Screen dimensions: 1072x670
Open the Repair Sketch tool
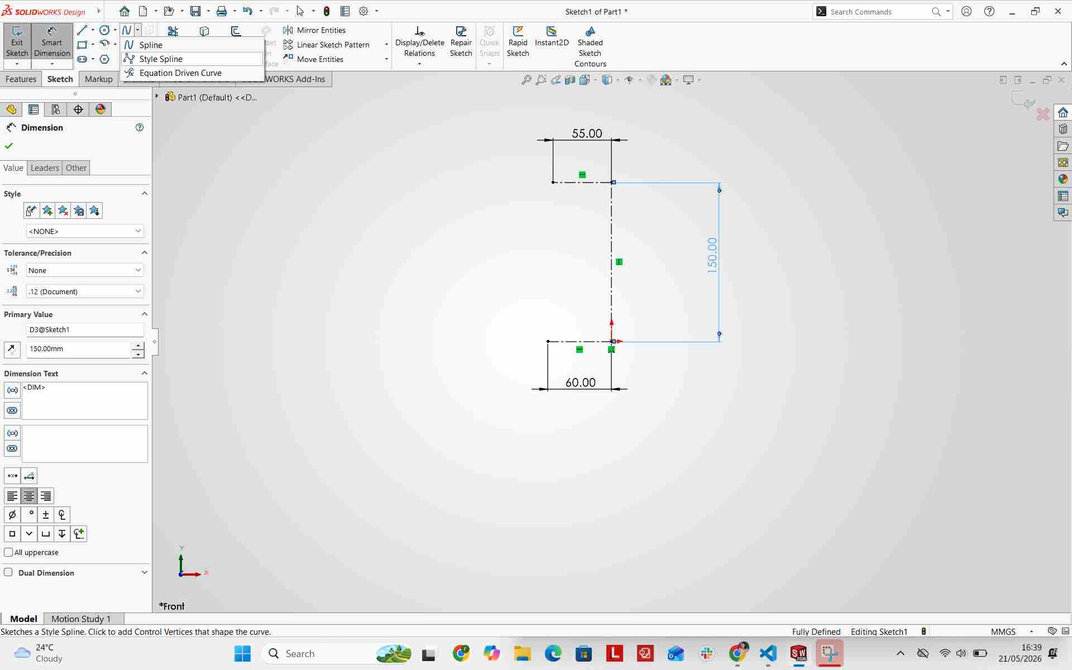coord(461,42)
